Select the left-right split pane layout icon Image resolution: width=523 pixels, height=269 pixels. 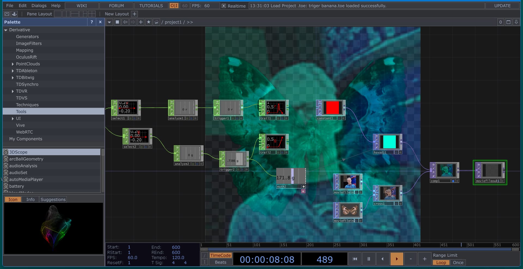(x=66, y=14)
